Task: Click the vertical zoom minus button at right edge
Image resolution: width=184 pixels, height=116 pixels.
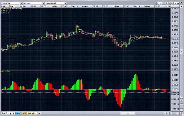Action: (x=181, y=110)
